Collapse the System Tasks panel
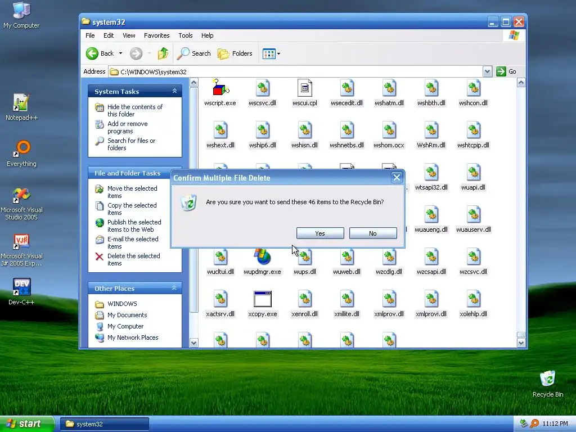This screenshot has height=432, width=576. click(x=174, y=91)
